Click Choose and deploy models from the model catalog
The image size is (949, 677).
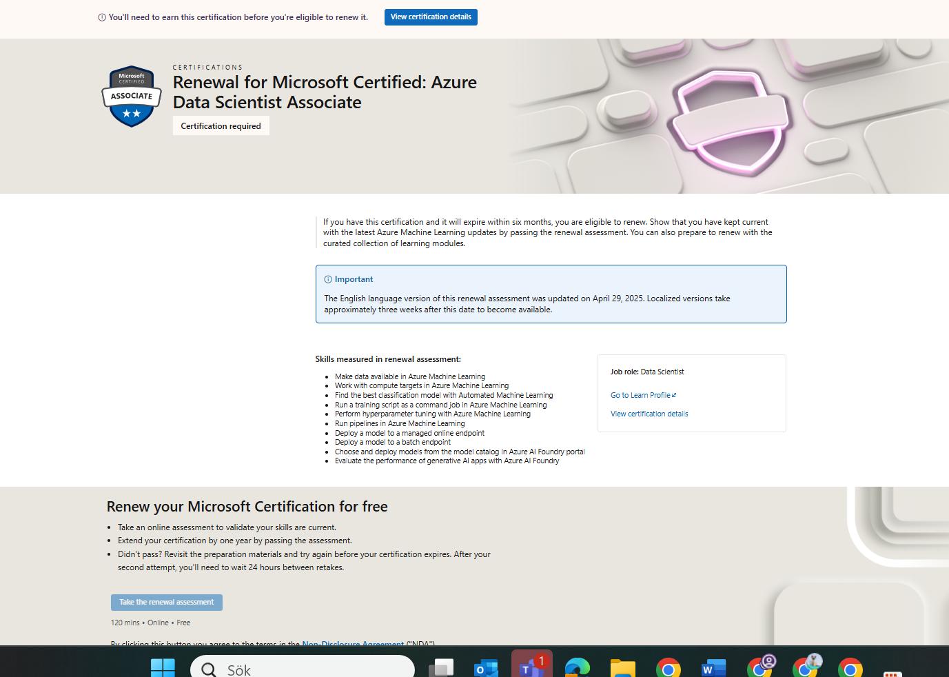coord(460,452)
